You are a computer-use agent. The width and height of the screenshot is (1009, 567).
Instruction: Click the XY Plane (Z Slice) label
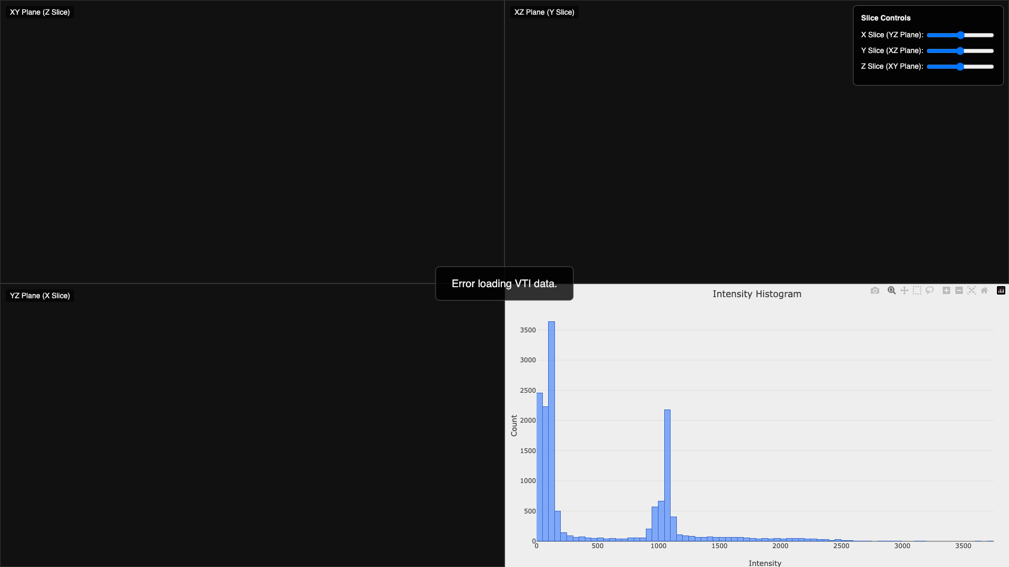click(40, 12)
